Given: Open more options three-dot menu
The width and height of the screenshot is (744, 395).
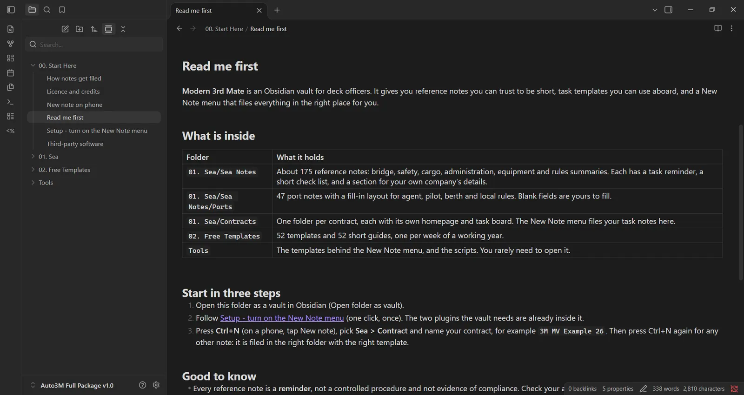Looking at the screenshot, I should pyautogui.click(x=731, y=28).
